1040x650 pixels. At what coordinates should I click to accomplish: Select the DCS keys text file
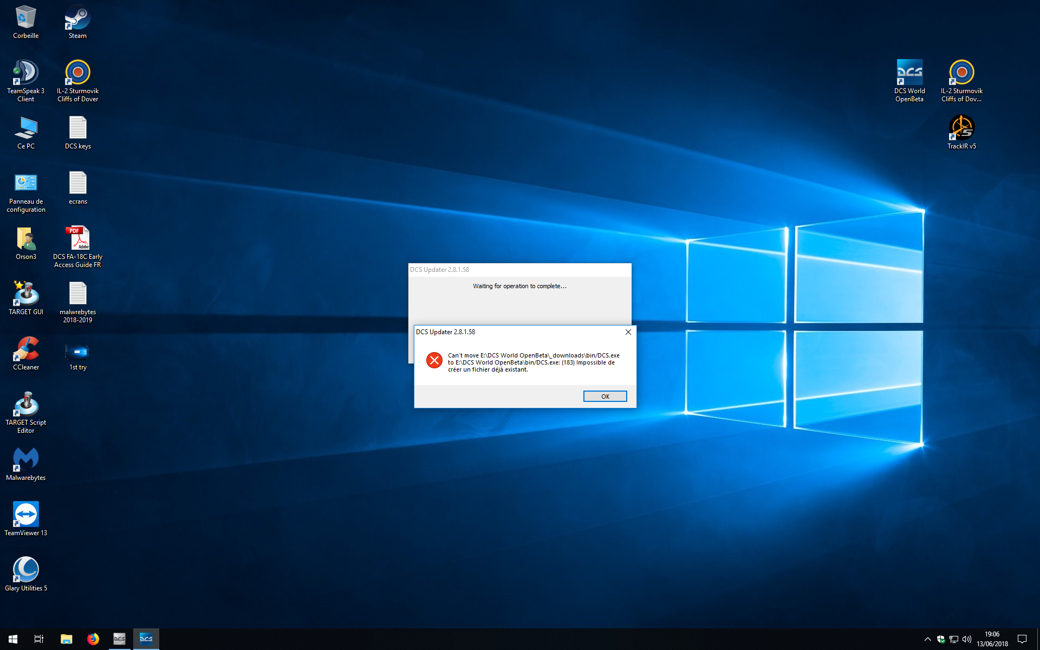point(77,133)
